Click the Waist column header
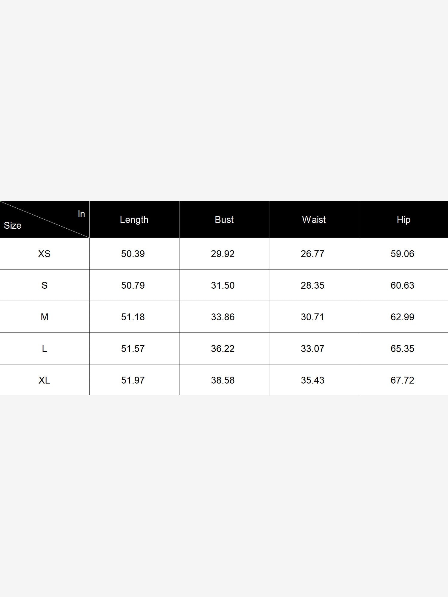Screen dimensions: 448x597 pos(314,220)
